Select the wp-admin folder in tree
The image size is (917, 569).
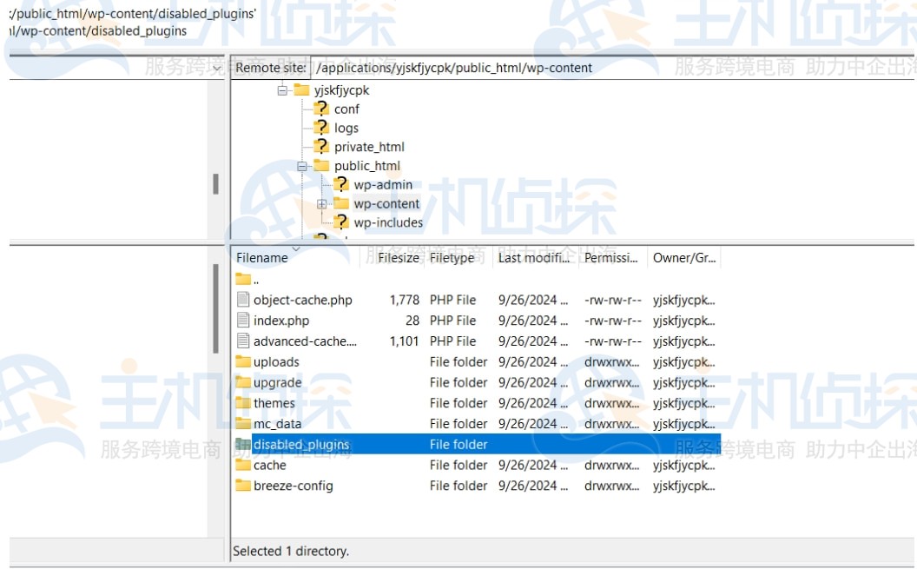point(383,185)
